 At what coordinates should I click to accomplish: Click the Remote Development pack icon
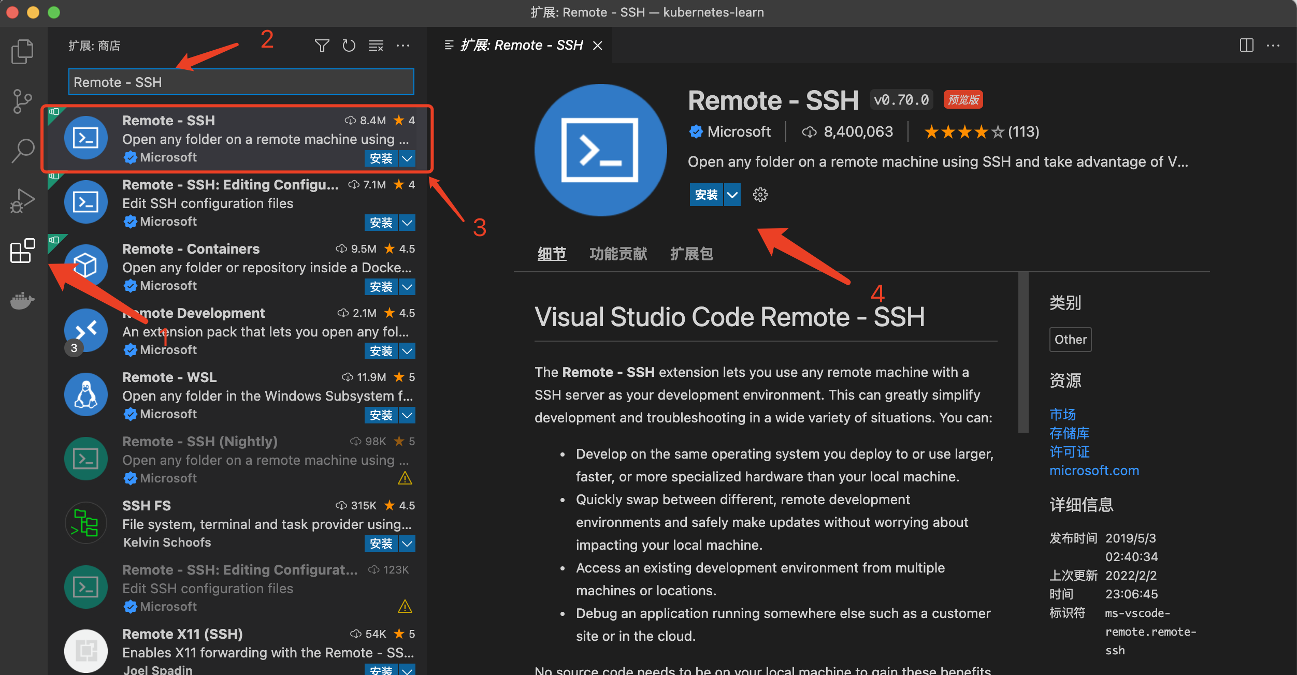click(x=86, y=330)
